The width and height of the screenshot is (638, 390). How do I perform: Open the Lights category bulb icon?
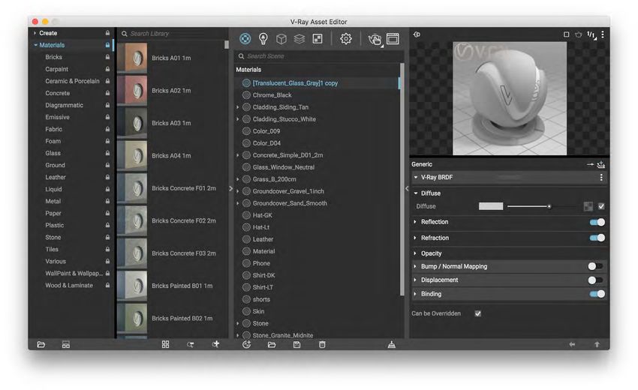point(263,39)
